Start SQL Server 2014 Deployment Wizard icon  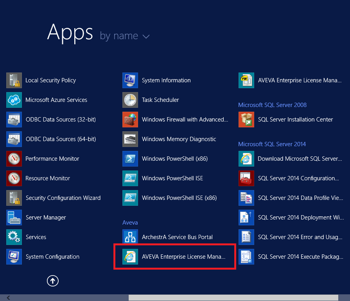coord(246,218)
